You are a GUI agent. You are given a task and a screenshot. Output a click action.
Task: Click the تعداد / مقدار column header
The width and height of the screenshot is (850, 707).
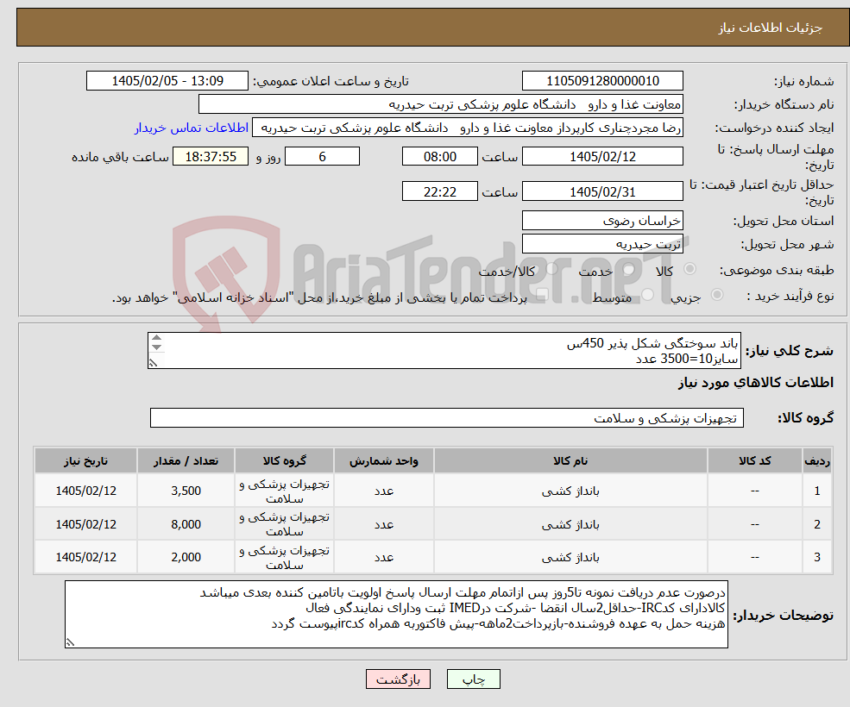tap(186, 461)
